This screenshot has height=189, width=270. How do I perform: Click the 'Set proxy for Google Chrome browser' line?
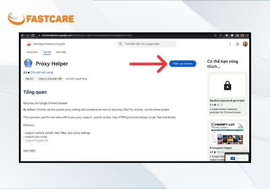tap(45, 103)
